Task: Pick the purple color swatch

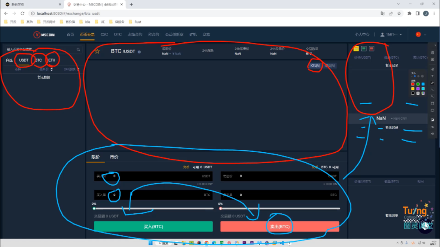Action: [x=418, y=89]
